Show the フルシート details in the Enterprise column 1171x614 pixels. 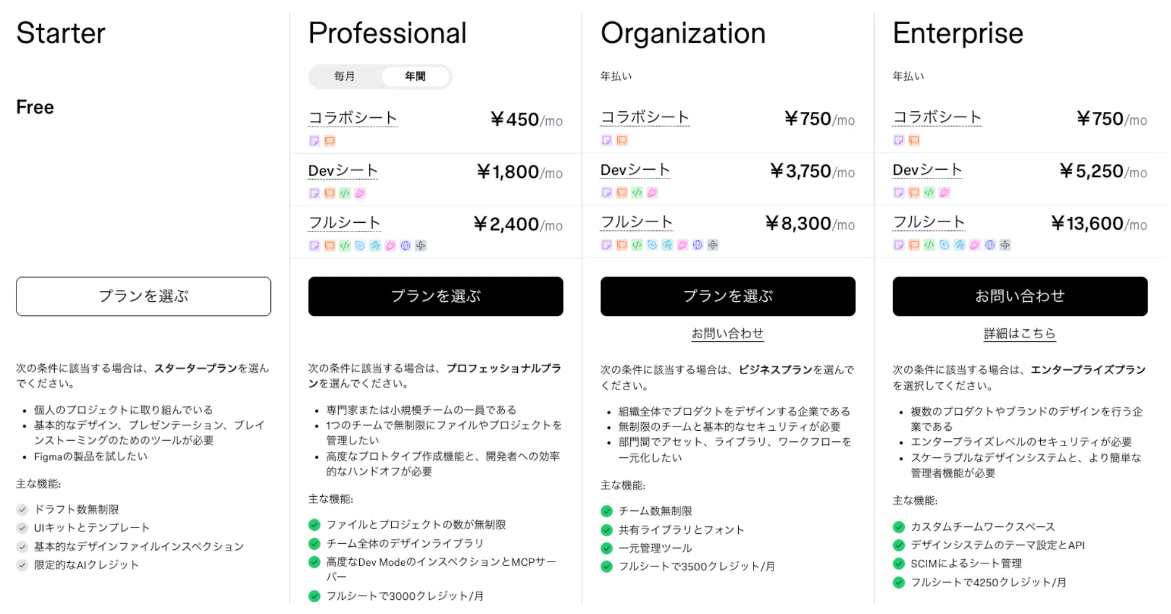point(928,222)
